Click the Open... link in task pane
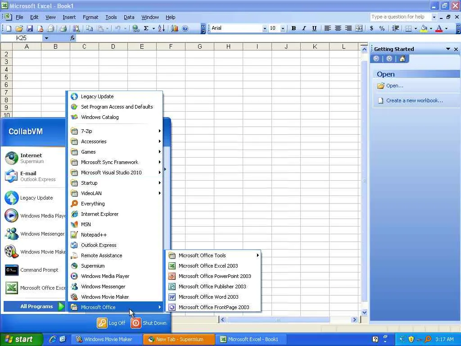 (x=394, y=86)
